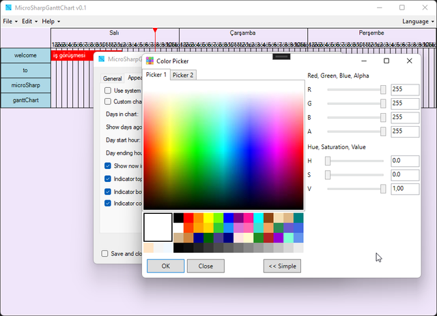Choose the cyan swatch in top row
The height and width of the screenshot is (316, 437).
258,218
